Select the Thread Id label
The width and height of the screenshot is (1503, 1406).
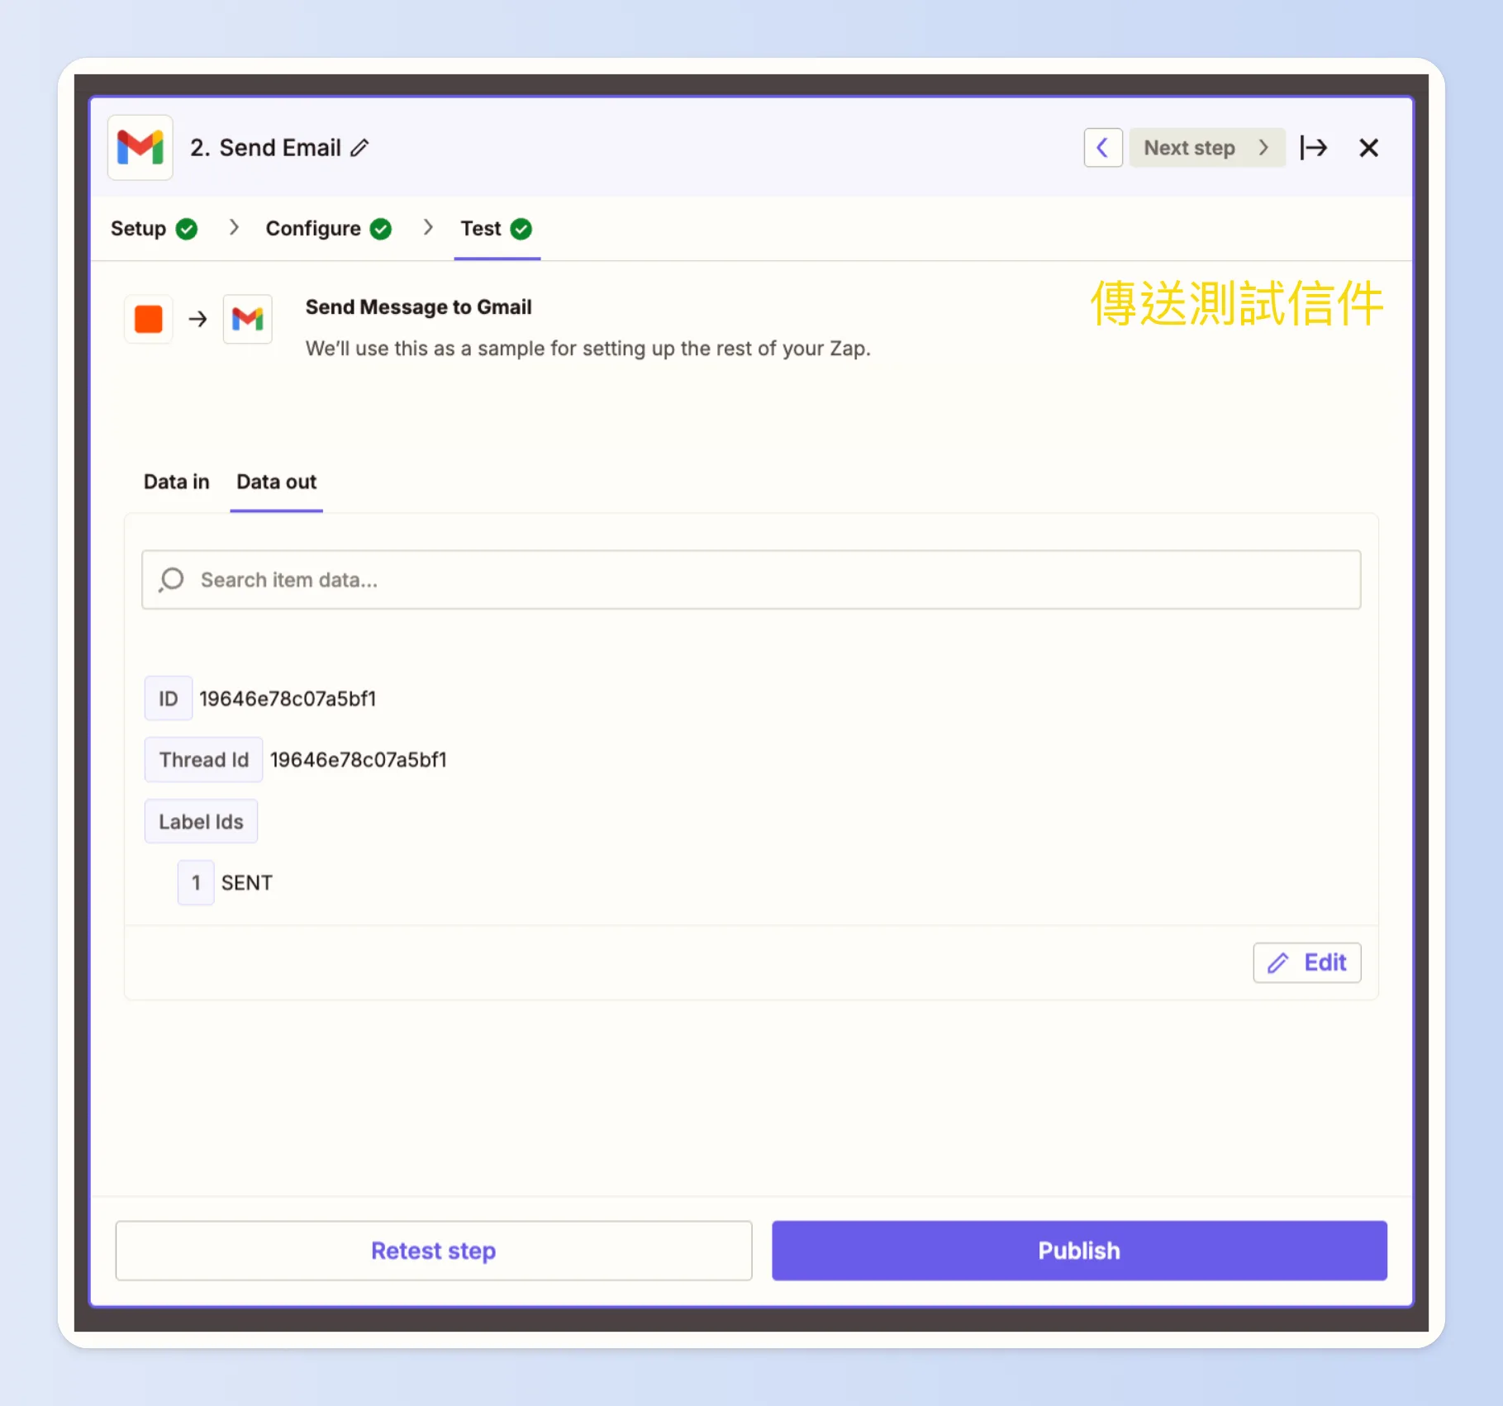point(204,760)
